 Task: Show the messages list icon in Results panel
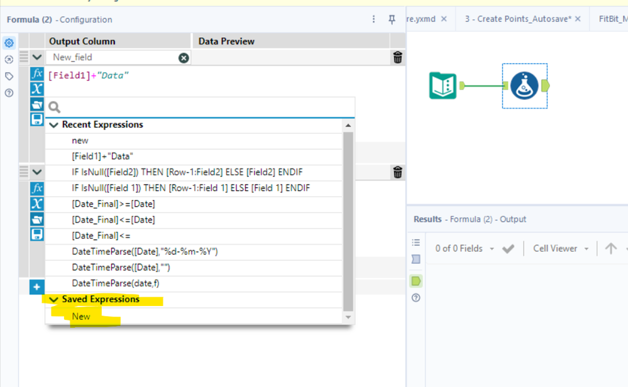[416, 243]
